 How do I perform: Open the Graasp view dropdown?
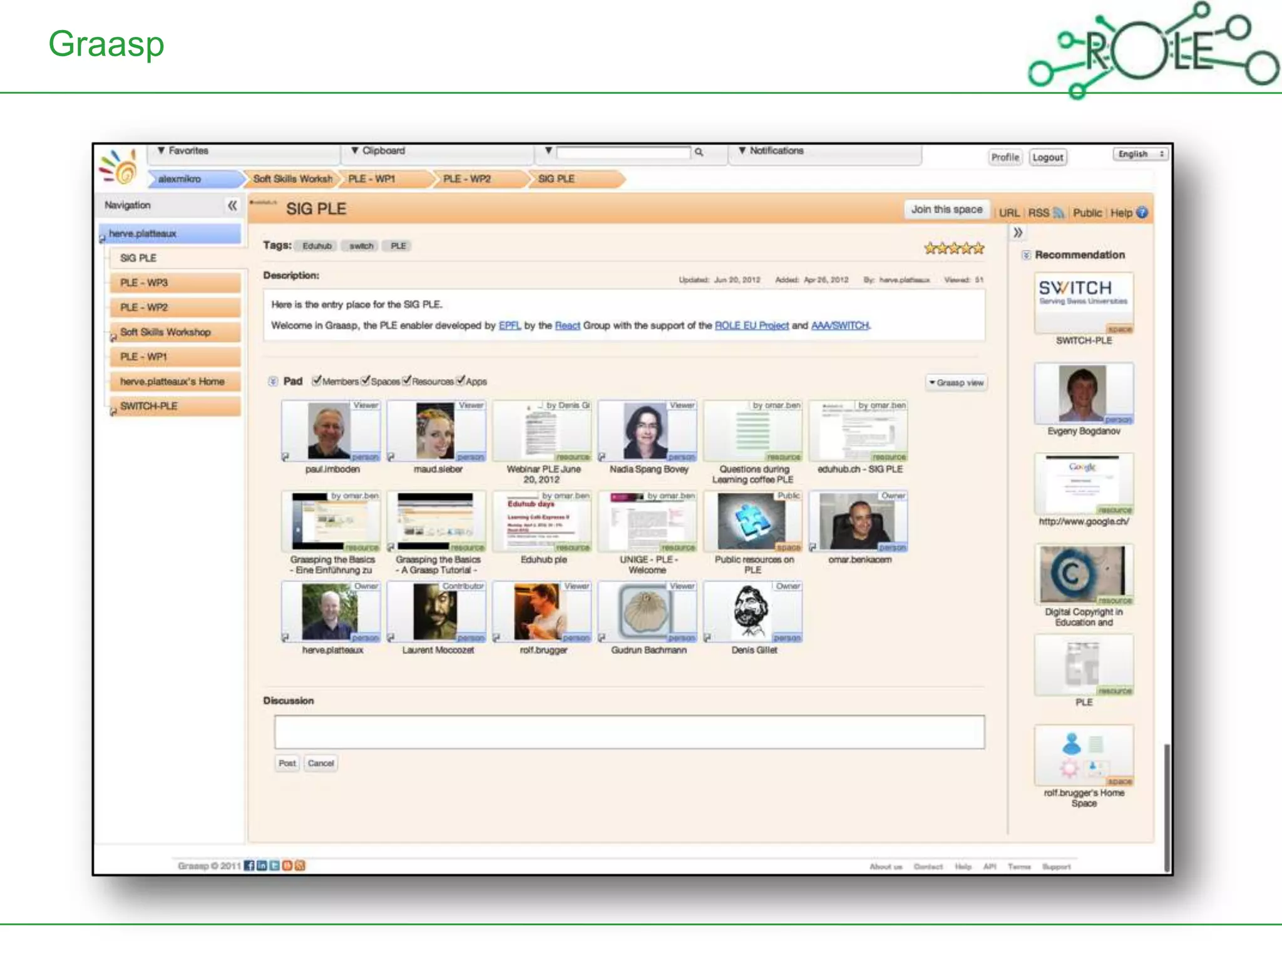[956, 382]
